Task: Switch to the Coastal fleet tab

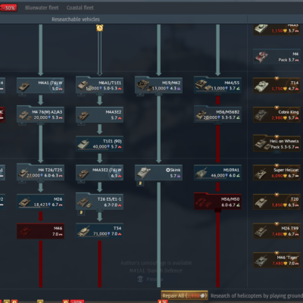Action: (x=80, y=8)
